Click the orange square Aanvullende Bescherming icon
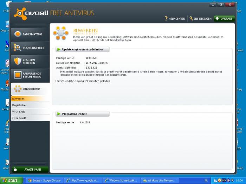This screenshot has height=184, width=246. (18, 75)
